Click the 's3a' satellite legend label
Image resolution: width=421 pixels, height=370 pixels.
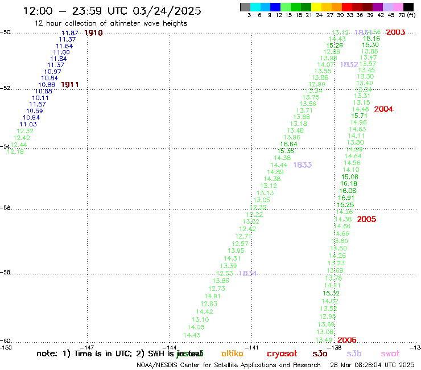coord(320,354)
